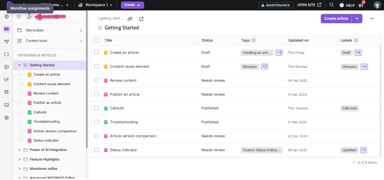The height and width of the screenshot is (180, 384).
Task: Click the pink article icon of Review content row
Action: (106, 81)
